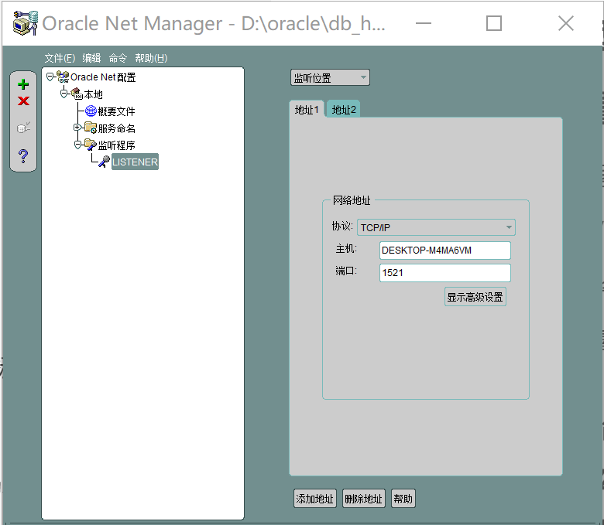
Task: Select 概要文件 in the tree
Action: pos(116,111)
